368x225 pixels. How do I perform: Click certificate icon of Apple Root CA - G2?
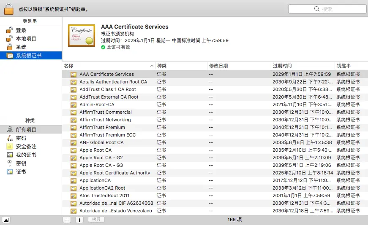tap(74, 158)
